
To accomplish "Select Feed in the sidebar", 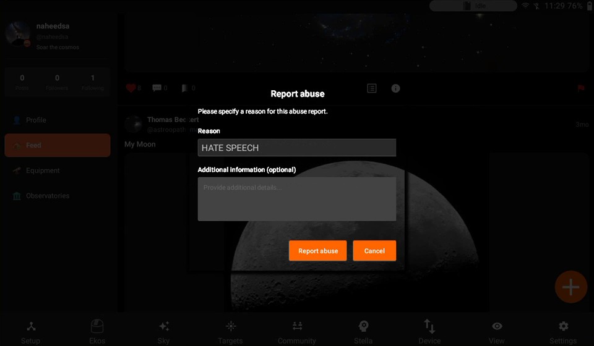I will (58, 145).
